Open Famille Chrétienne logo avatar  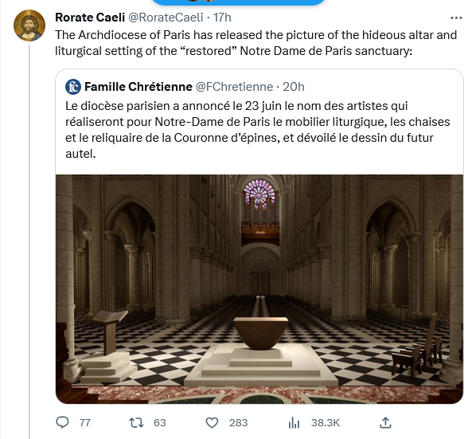73,87
